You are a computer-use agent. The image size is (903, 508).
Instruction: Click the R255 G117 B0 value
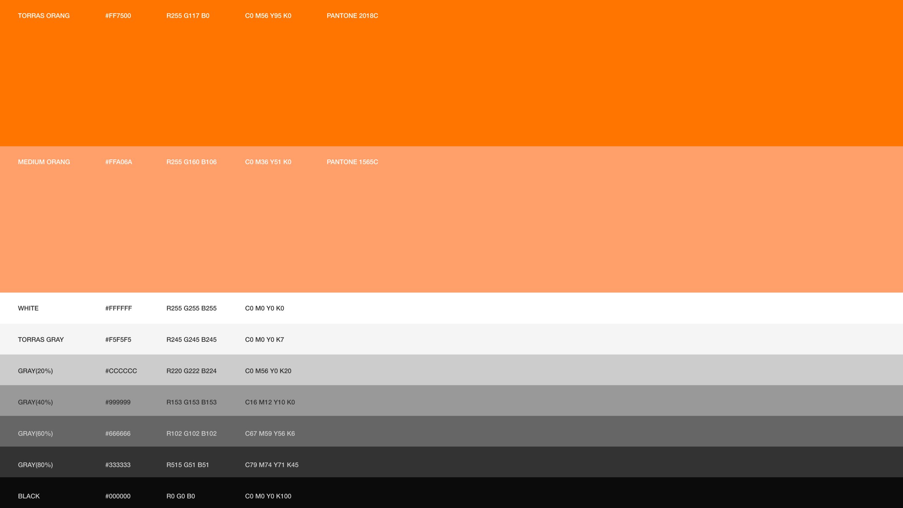tap(188, 16)
